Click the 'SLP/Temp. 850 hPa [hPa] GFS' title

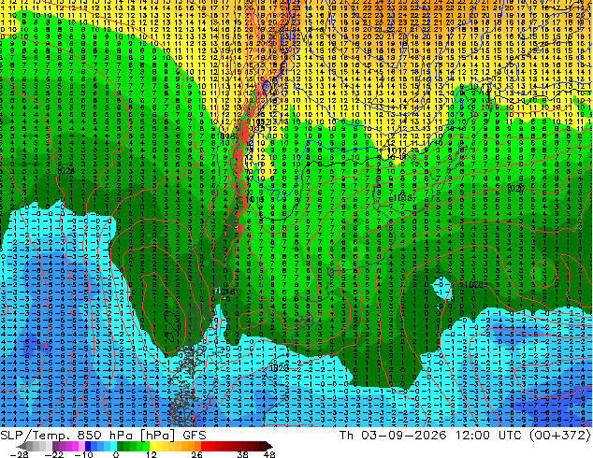tap(103, 435)
